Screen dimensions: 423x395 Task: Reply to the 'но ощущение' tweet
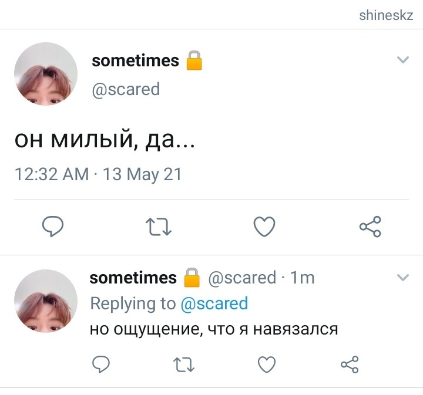[101, 364]
